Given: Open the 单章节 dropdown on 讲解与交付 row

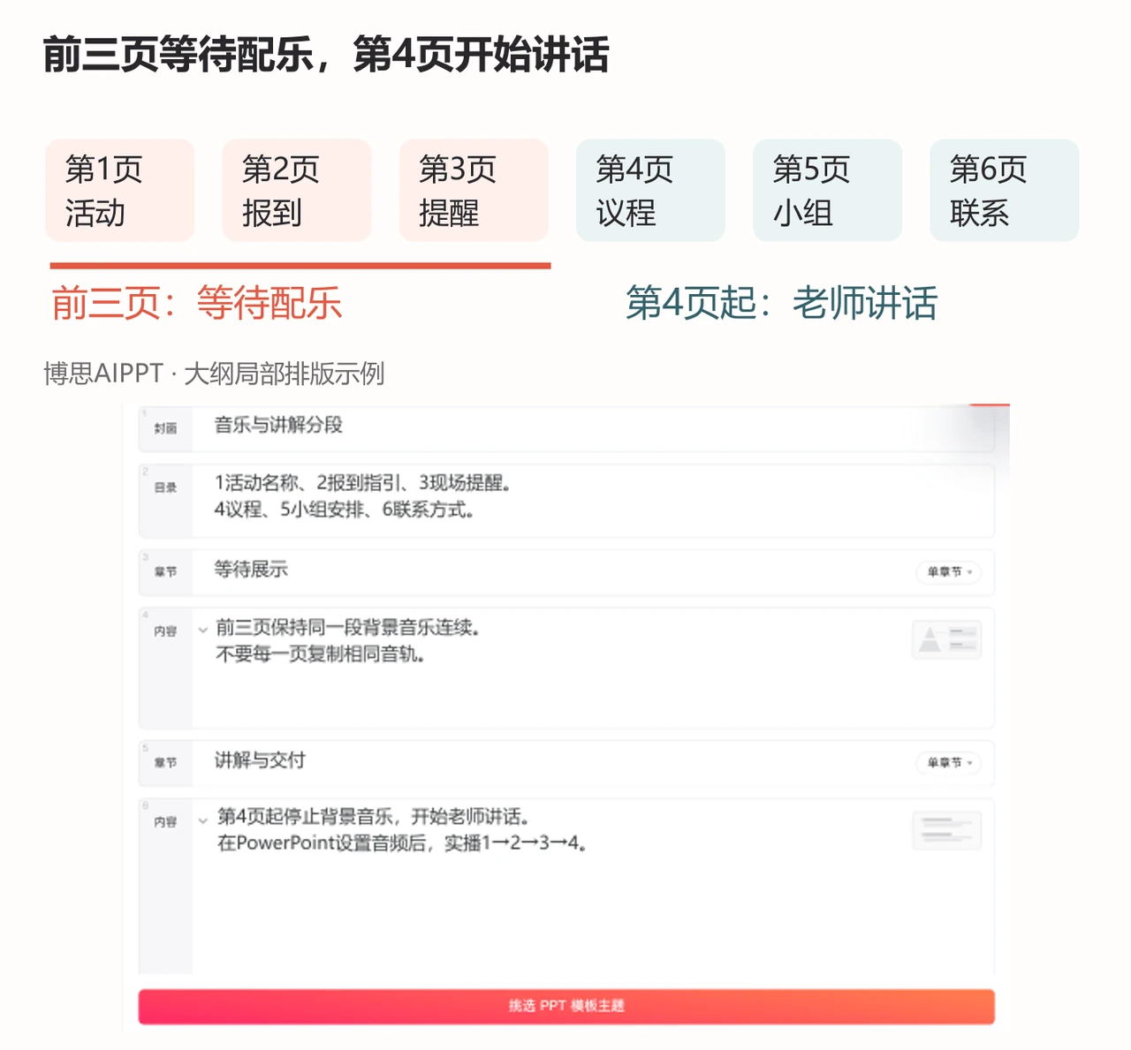Looking at the screenshot, I should (949, 763).
